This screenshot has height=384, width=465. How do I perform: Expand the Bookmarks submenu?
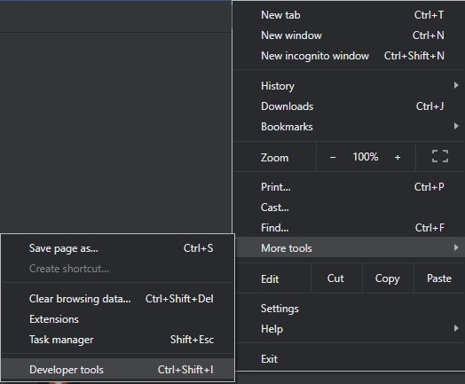(349, 127)
